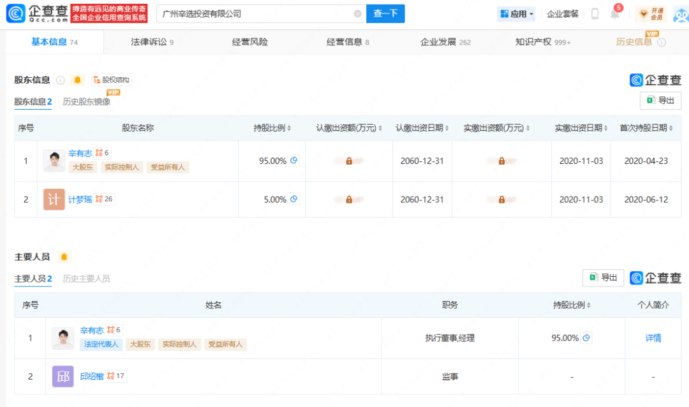This screenshot has width=689, height=407.
Task: Clear the search field with X icon
Action: [357, 13]
